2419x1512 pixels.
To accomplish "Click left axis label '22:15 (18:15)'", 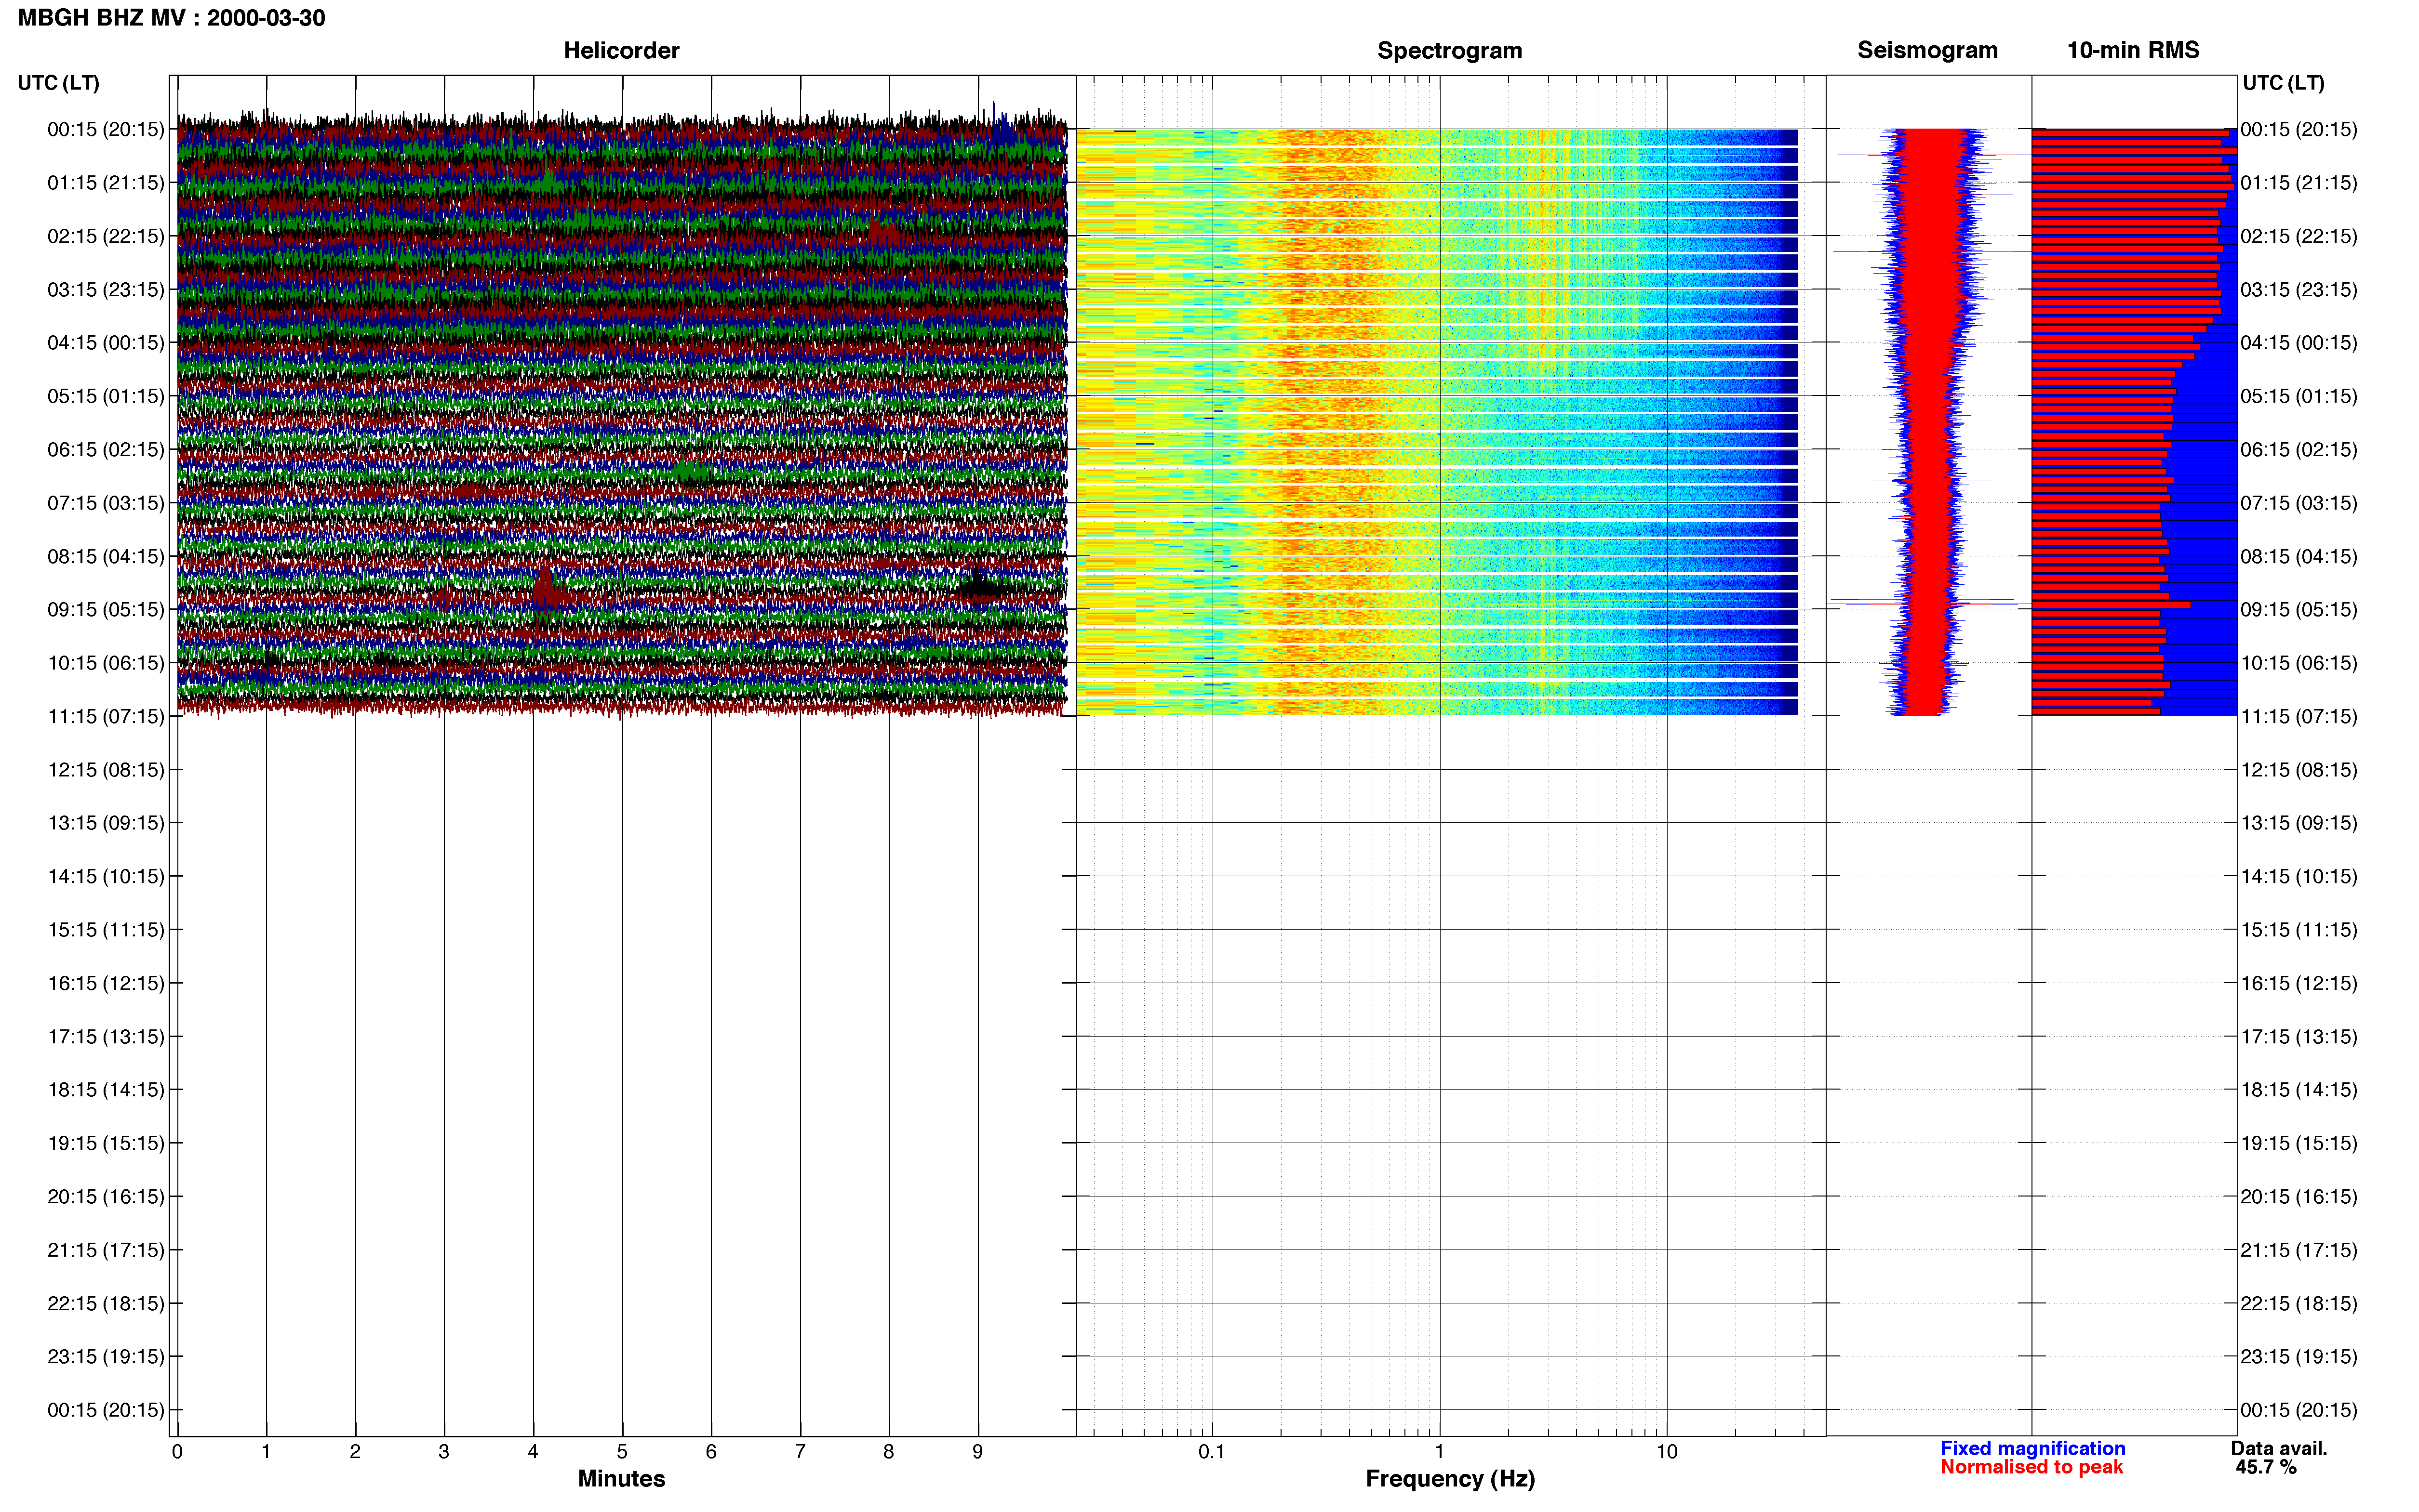I will (x=106, y=1303).
